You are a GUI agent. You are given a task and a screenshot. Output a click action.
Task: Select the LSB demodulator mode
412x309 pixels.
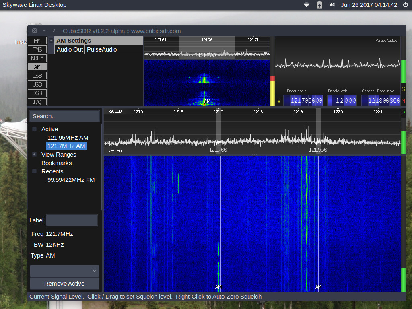point(37,75)
